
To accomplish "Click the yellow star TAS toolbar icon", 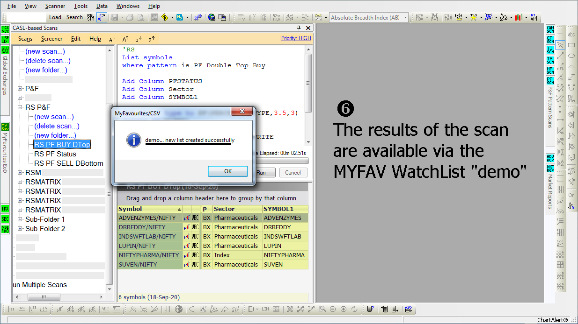I will tap(474, 17).
